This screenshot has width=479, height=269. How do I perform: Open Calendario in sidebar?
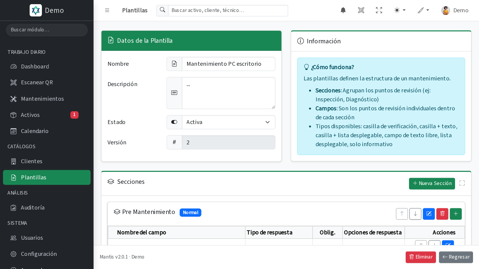[47, 131]
